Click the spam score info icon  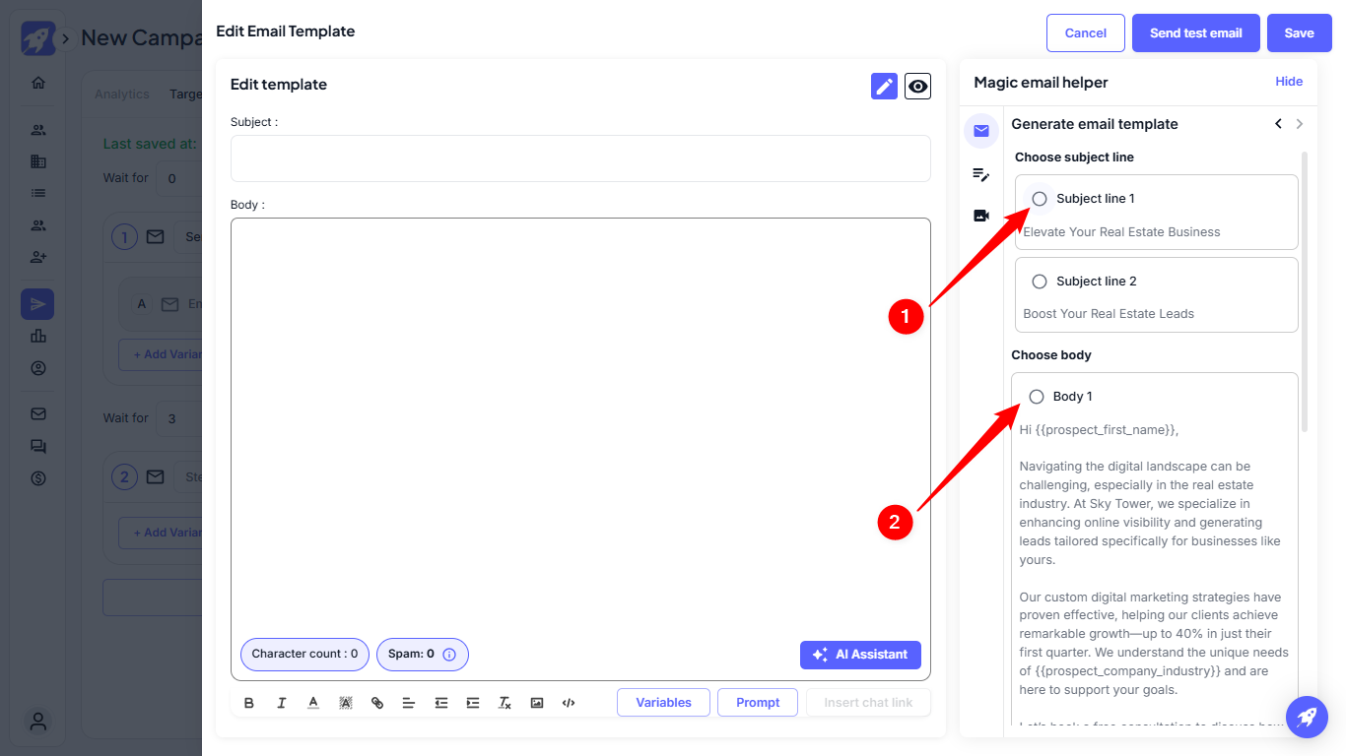tap(449, 655)
